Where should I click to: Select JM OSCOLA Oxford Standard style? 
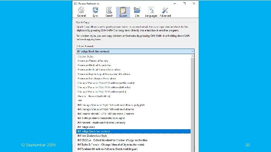point(133,140)
